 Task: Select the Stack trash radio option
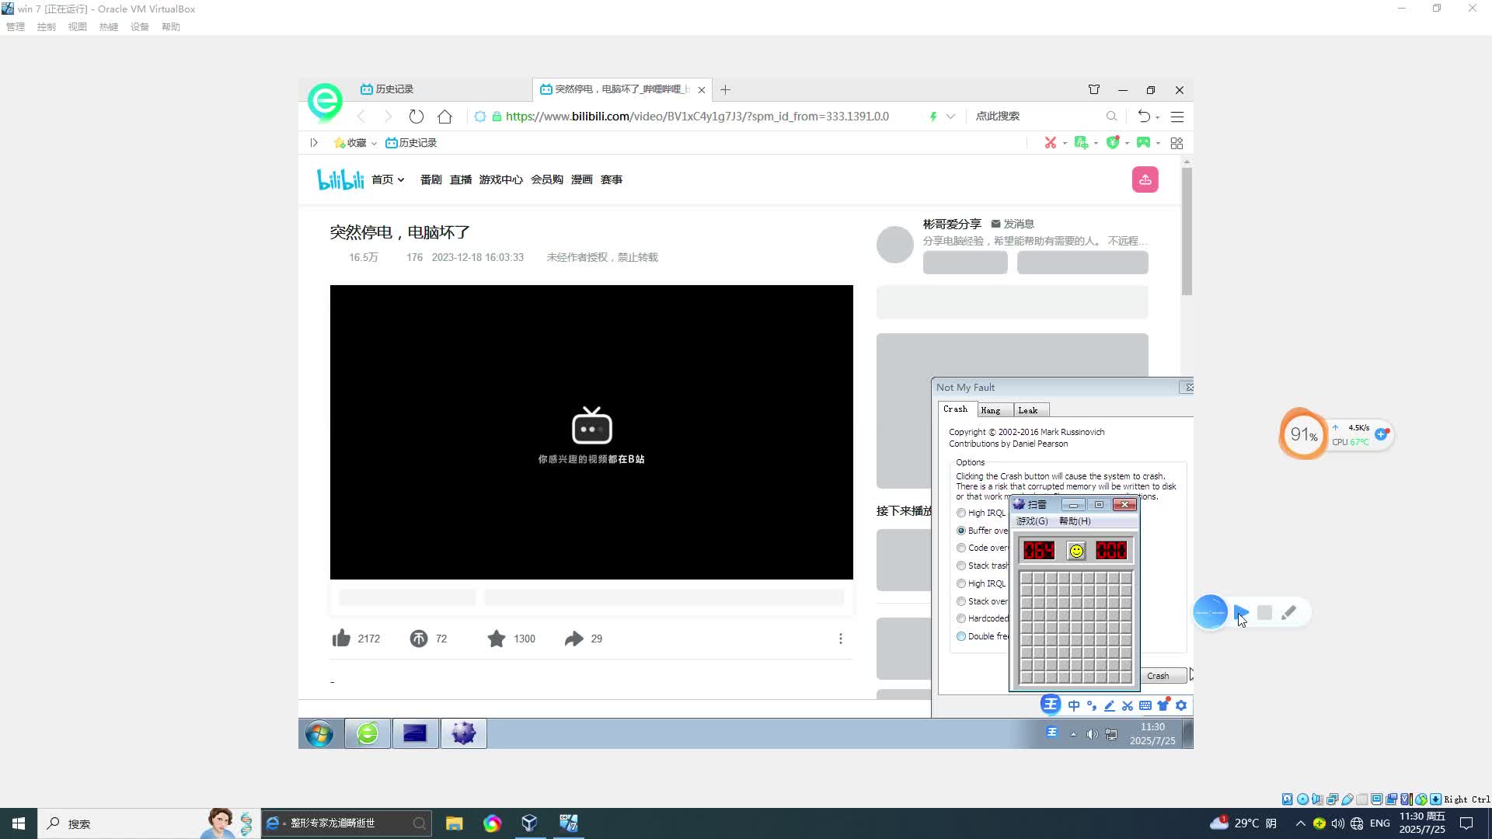tap(961, 566)
